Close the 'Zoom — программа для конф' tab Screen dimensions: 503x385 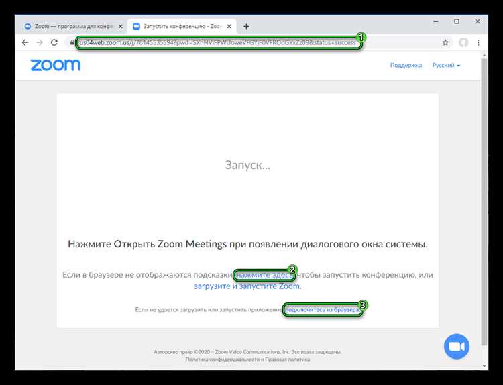[120, 27]
